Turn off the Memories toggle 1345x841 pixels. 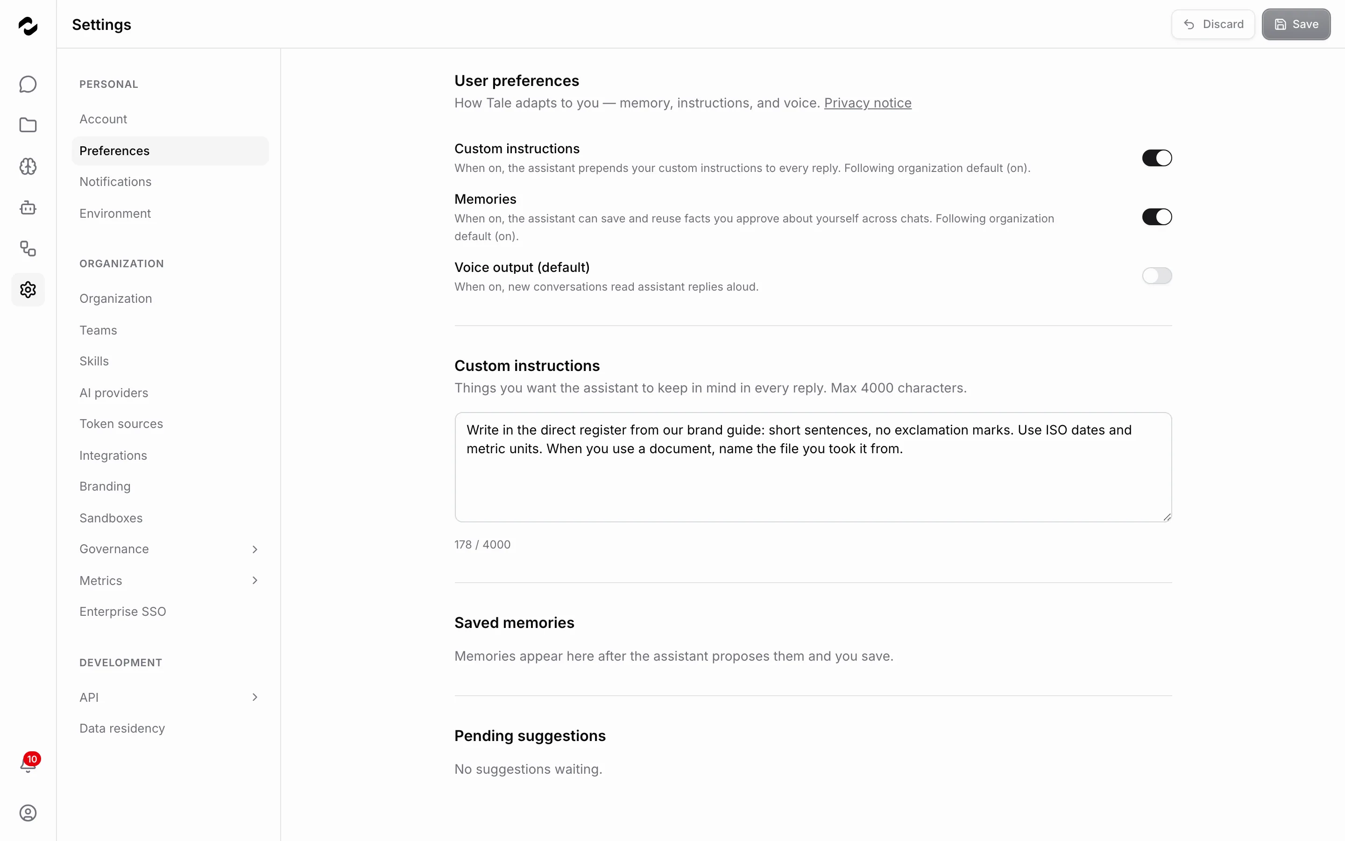(x=1157, y=217)
